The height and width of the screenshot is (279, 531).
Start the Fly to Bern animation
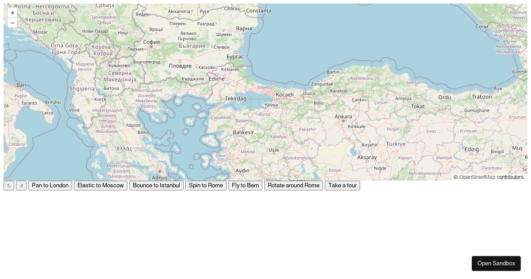245,186
